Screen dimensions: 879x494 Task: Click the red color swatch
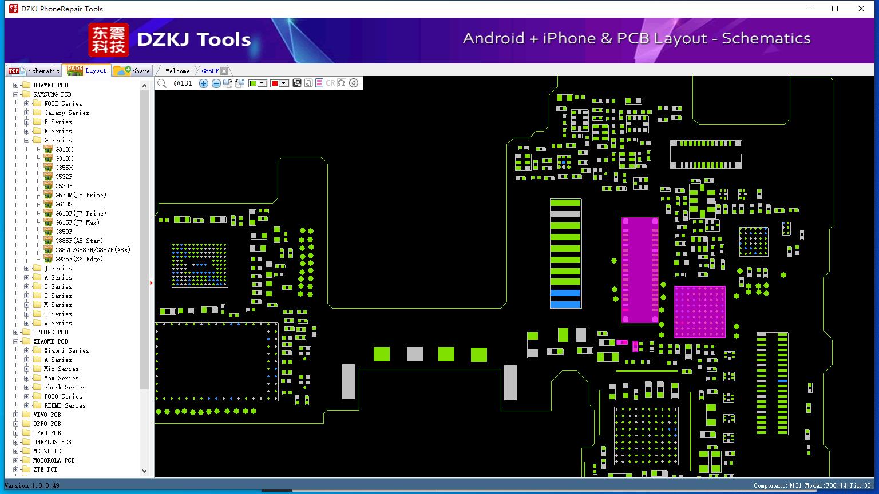point(275,83)
